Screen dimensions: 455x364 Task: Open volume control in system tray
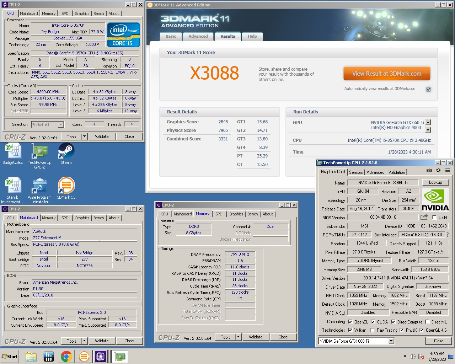[x=413, y=357]
